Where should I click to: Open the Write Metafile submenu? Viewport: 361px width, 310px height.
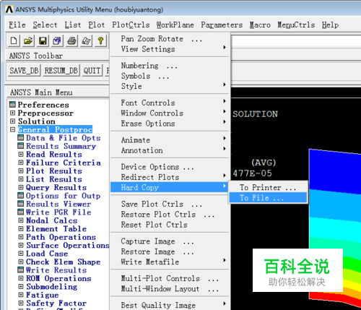(170, 262)
